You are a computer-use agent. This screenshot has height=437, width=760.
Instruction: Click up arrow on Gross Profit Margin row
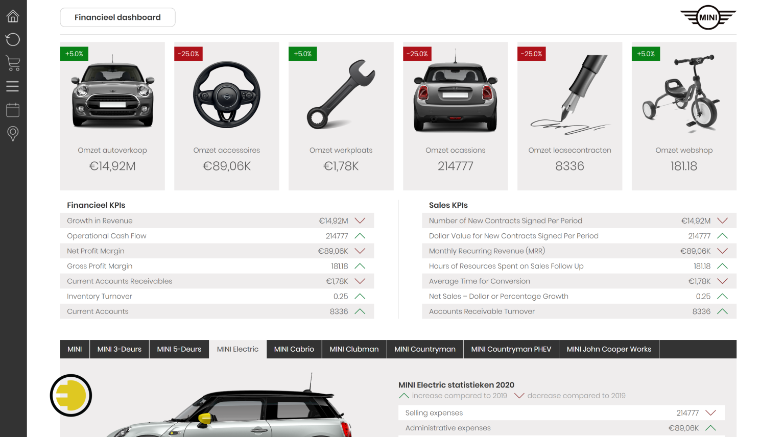(x=360, y=266)
